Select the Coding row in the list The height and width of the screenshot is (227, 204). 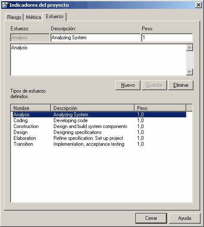(x=99, y=120)
